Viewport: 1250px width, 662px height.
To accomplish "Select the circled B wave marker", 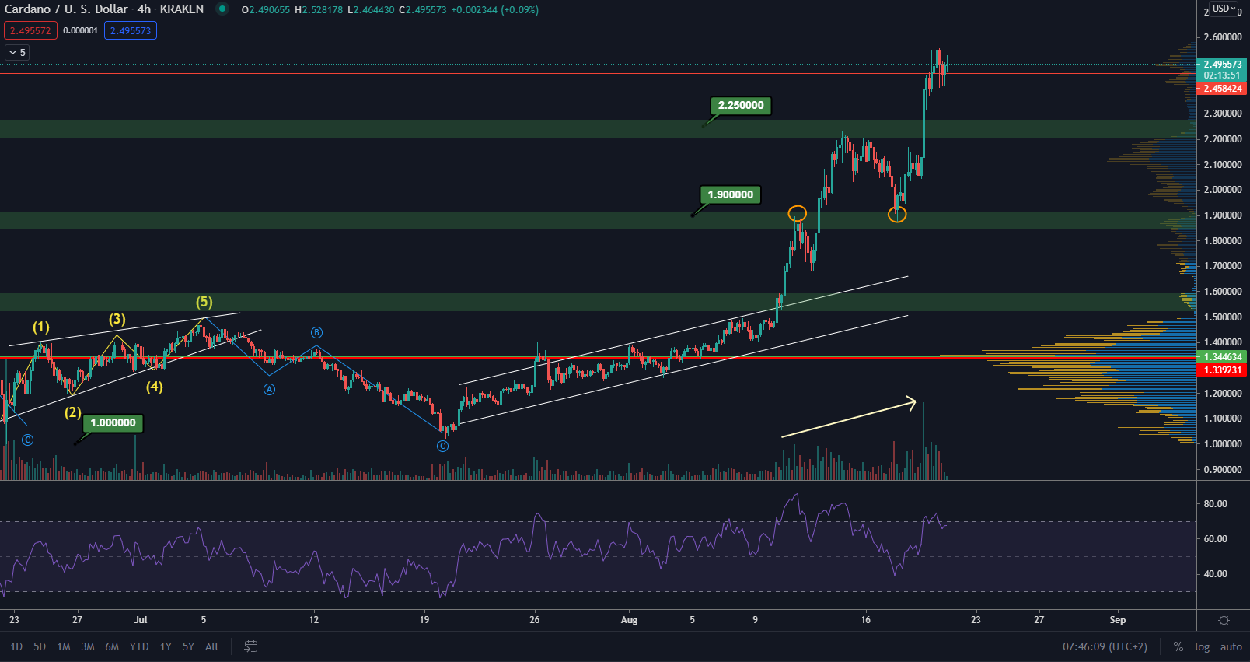I will click(x=316, y=332).
